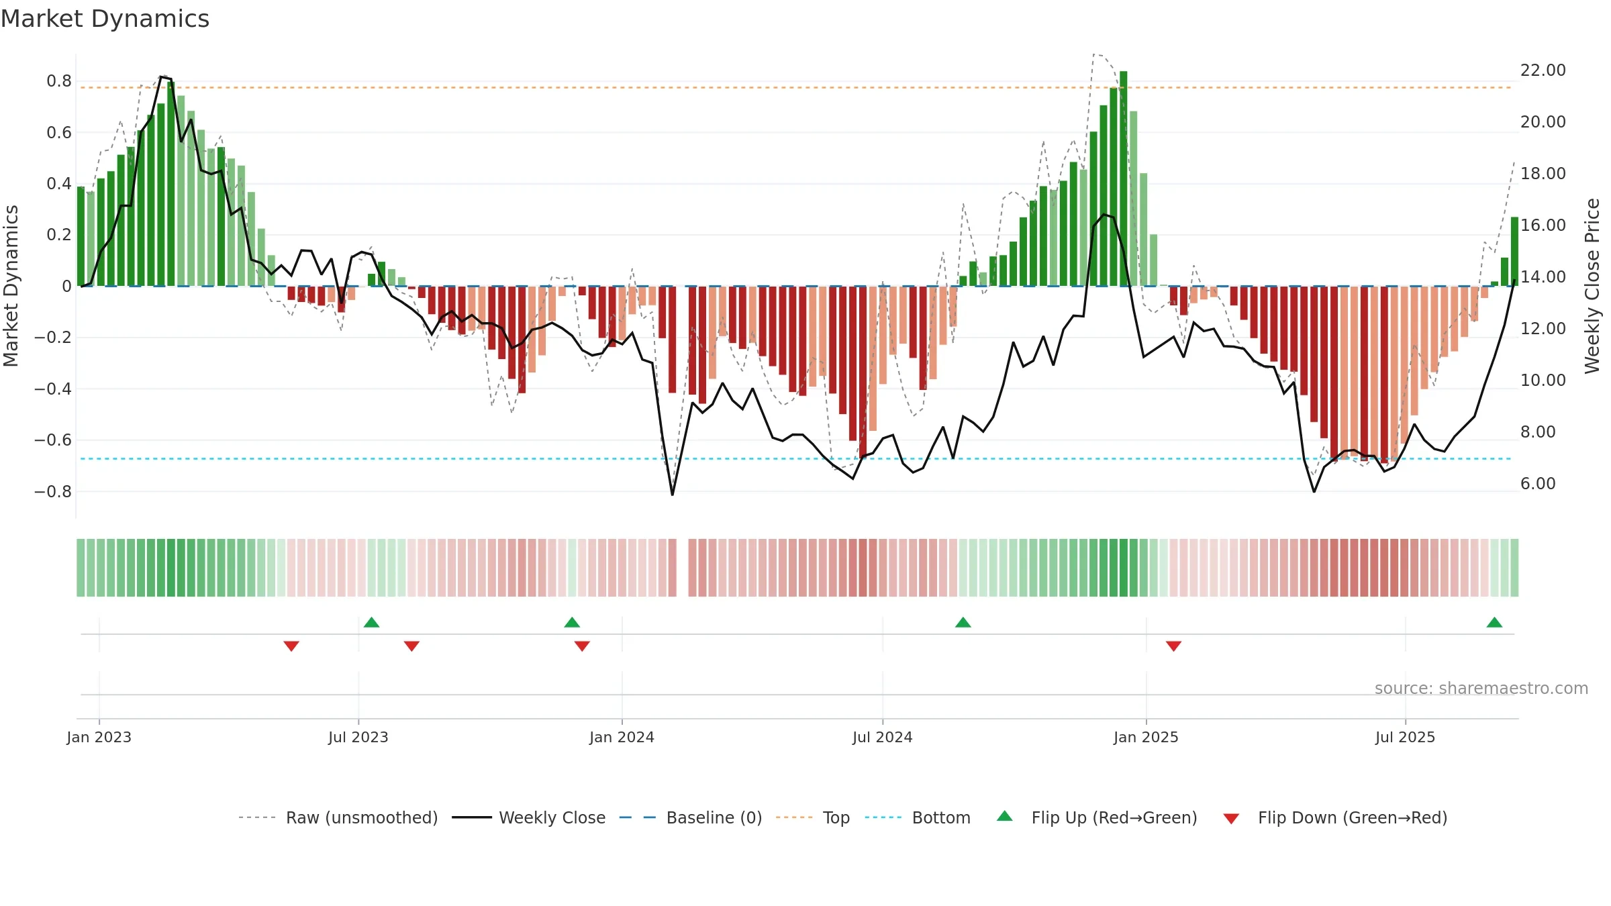The image size is (1611, 906).
Task: Click the −0.2 left axis tick label
Action: pyautogui.click(x=52, y=338)
